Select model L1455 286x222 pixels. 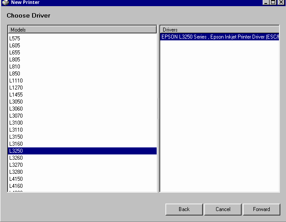pyautogui.click(x=82, y=95)
